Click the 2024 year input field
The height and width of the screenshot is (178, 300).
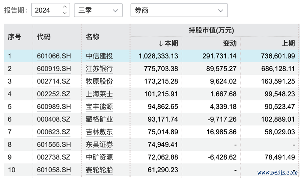pyautogui.click(x=50, y=10)
